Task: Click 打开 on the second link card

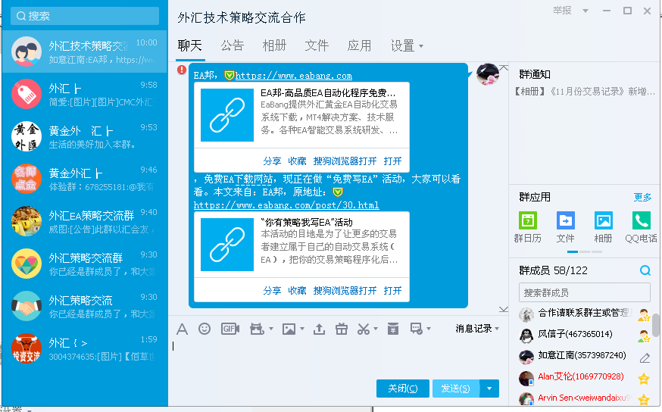Action: click(x=392, y=291)
